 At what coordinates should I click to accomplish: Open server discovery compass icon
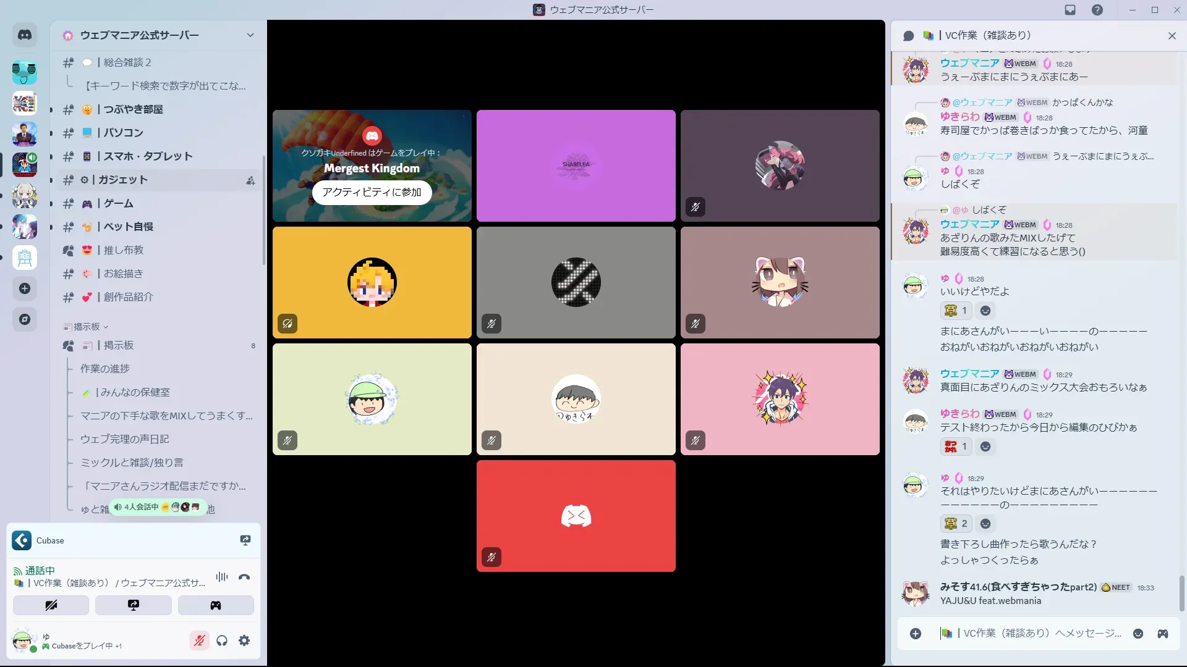click(x=25, y=319)
